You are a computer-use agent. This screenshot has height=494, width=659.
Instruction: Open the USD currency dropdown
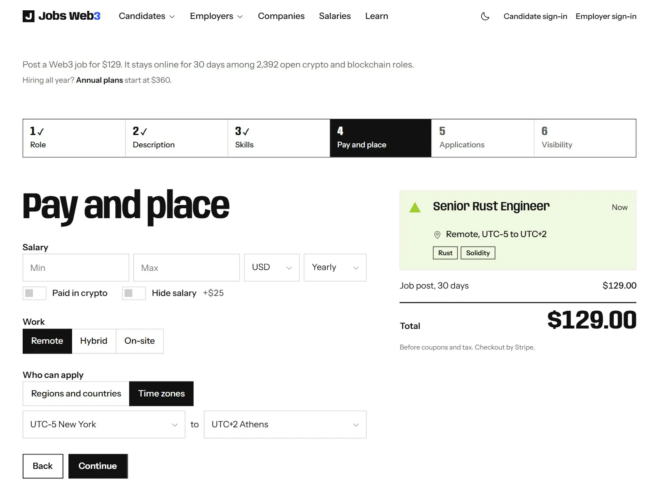coord(272,268)
